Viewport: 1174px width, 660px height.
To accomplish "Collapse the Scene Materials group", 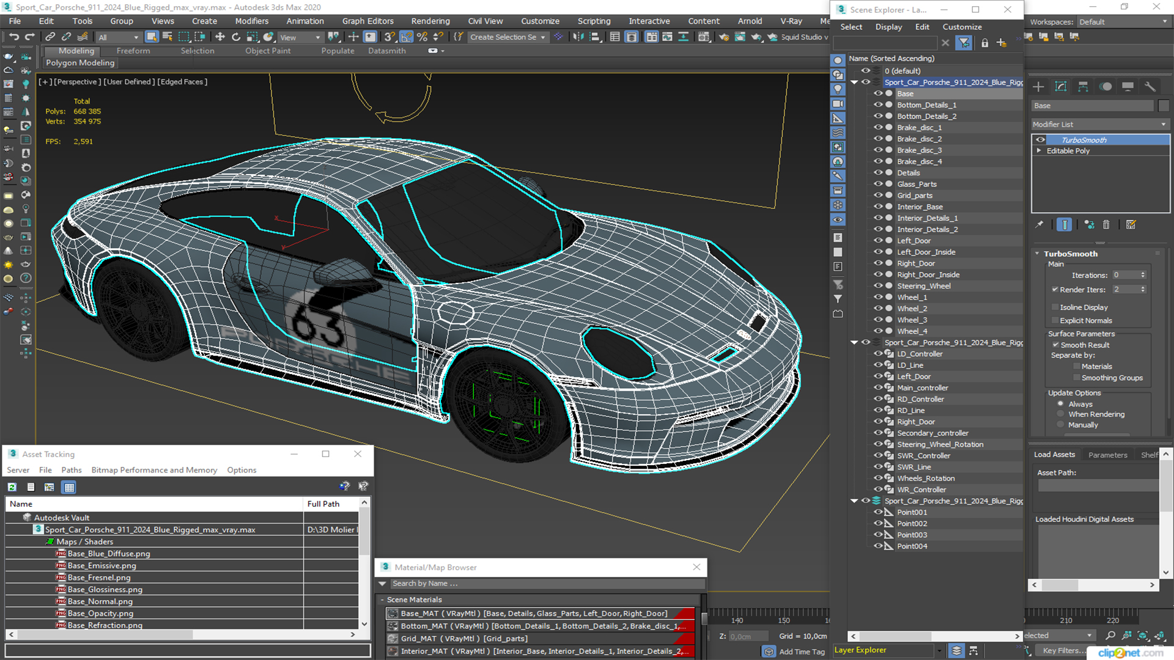I will pos(382,600).
